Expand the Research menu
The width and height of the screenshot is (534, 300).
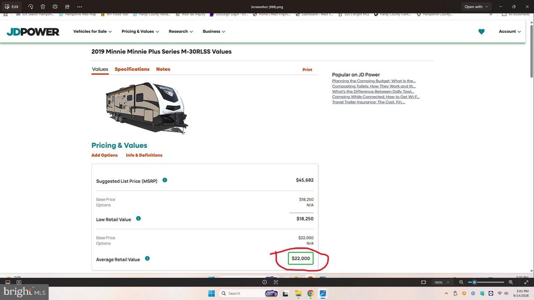coord(180,31)
